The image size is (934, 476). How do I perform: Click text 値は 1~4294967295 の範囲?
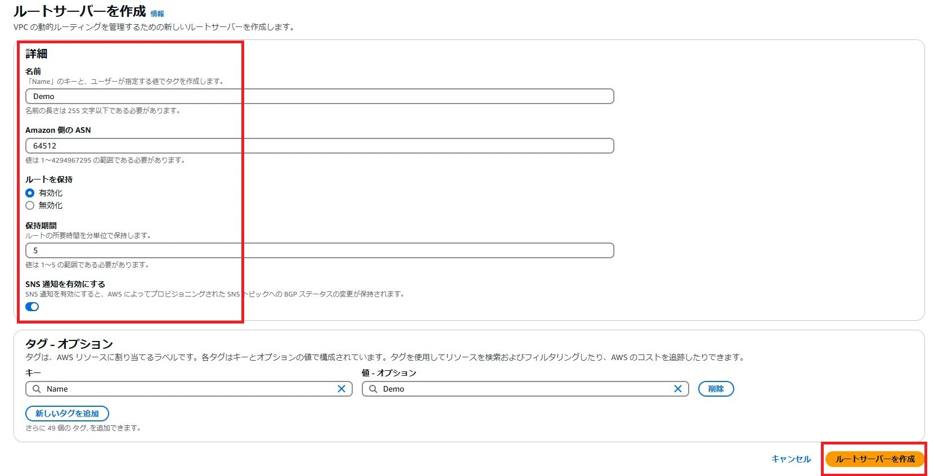(105, 160)
